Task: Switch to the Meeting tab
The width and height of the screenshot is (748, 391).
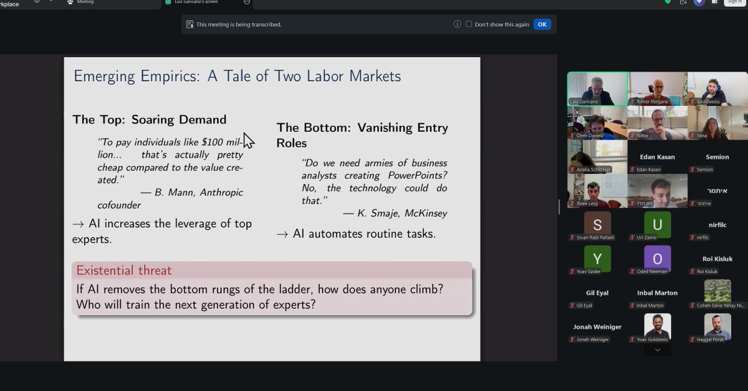Action: point(80,2)
